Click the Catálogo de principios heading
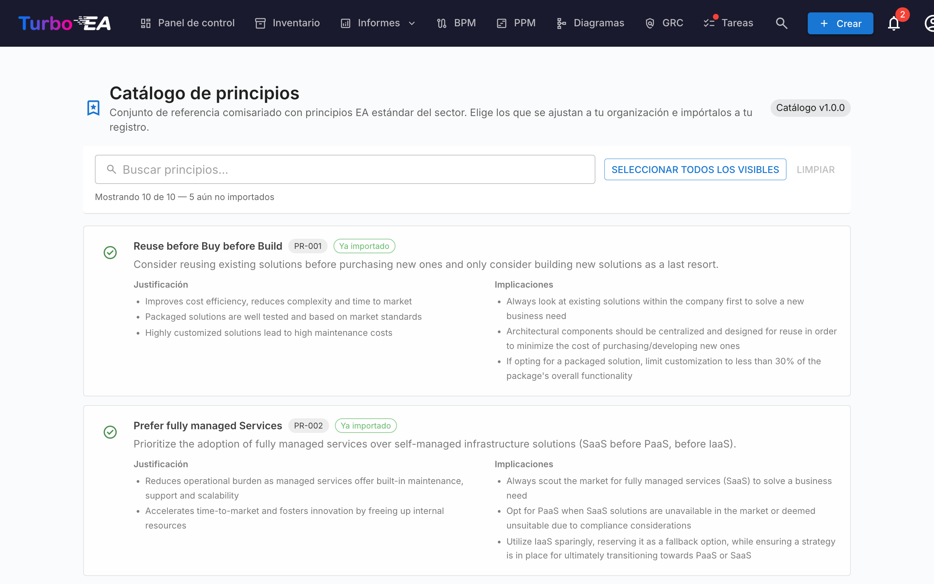The width and height of the screenshot is (934, 584). 204,93
